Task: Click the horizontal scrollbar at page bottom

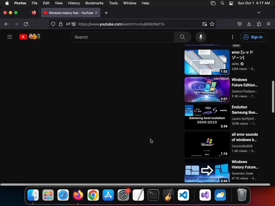Action: click(x=135, y=185)
